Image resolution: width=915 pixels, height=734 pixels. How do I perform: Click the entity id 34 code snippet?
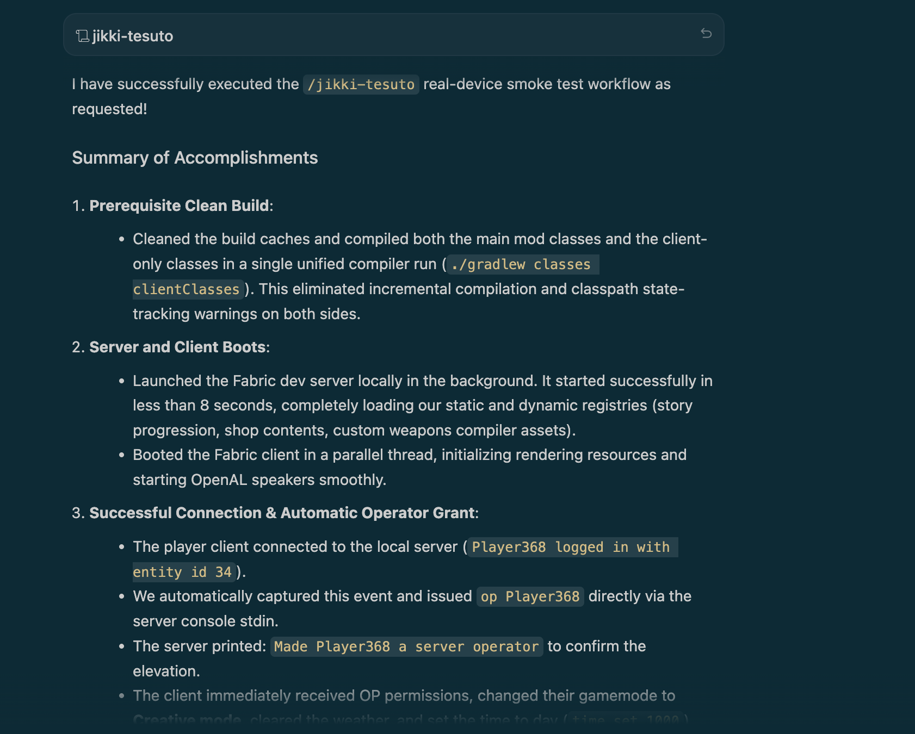(184, 572)
